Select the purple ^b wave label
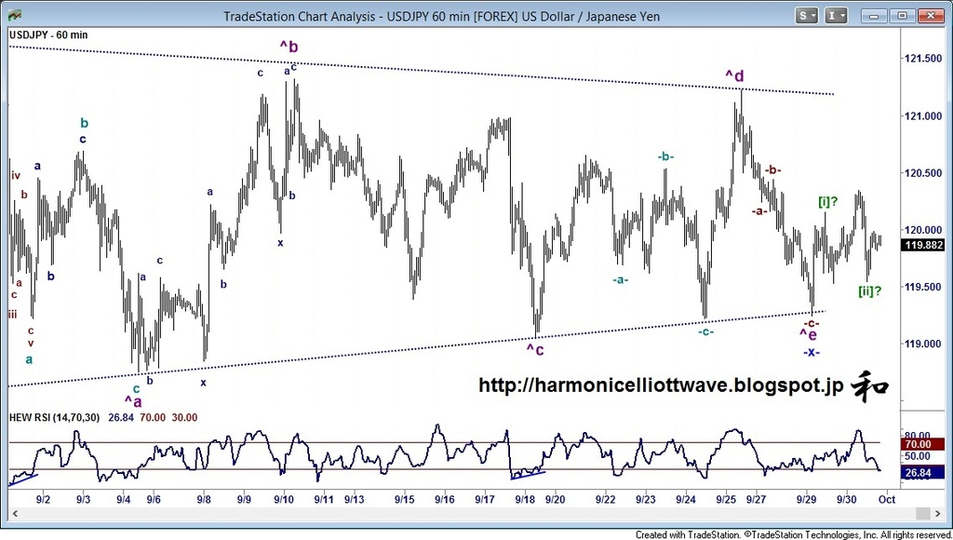The width and height of the screenshot is (953, 540). point(289,47)
